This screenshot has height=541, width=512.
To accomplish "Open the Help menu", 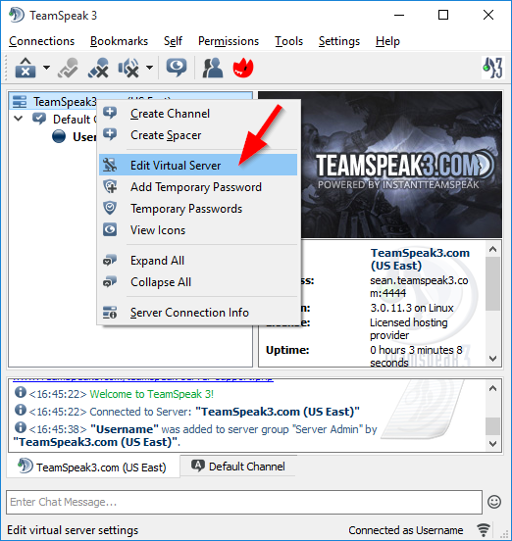I will 387,41.
